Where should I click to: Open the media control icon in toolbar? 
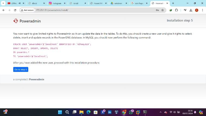click(185, 10)
